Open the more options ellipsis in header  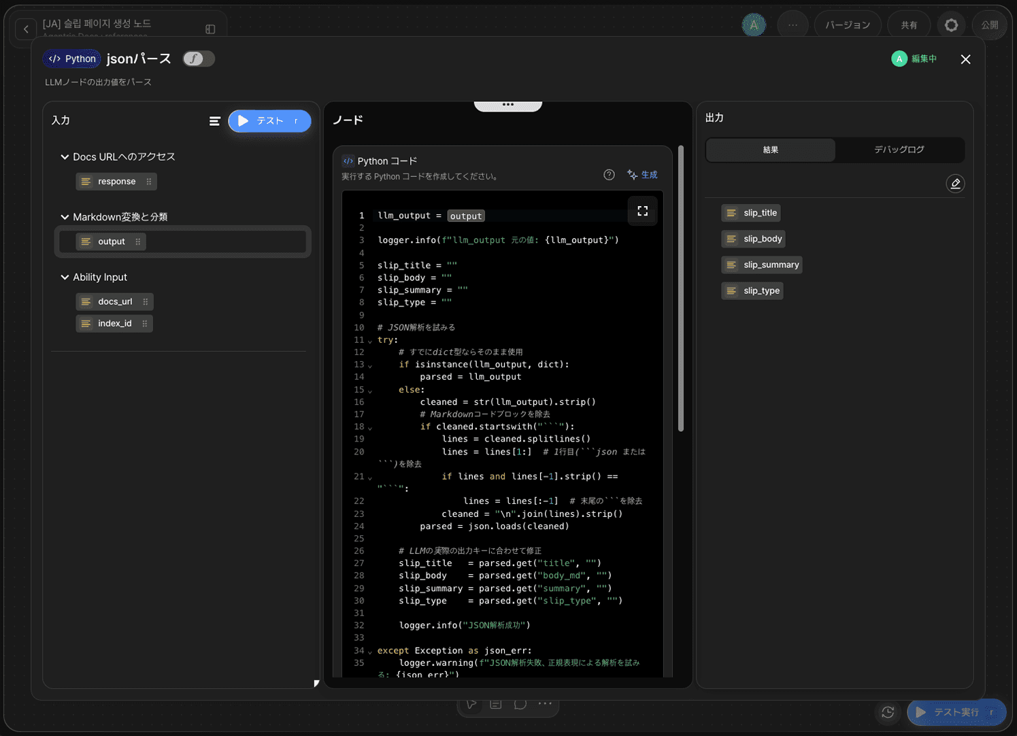[x=793, y=25]
